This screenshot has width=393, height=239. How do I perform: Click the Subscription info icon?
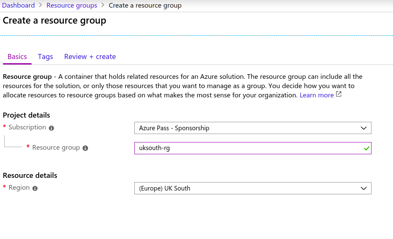click(51, 128)
